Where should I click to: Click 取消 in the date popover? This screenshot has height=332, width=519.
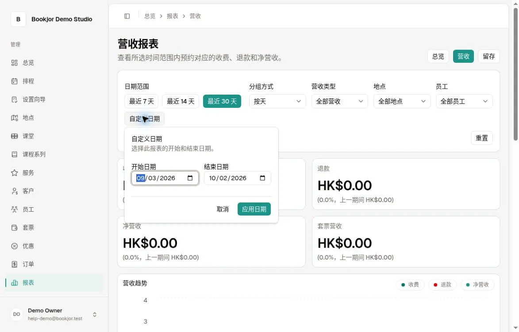[223, 209]
